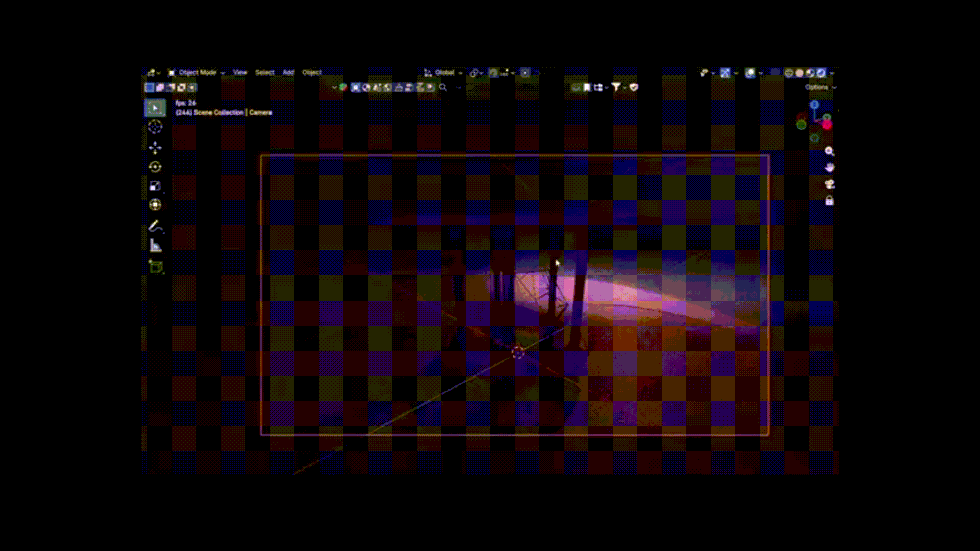Open the Add menu
Viewport: 980px width, 551px height.
[x=288, y=73]
